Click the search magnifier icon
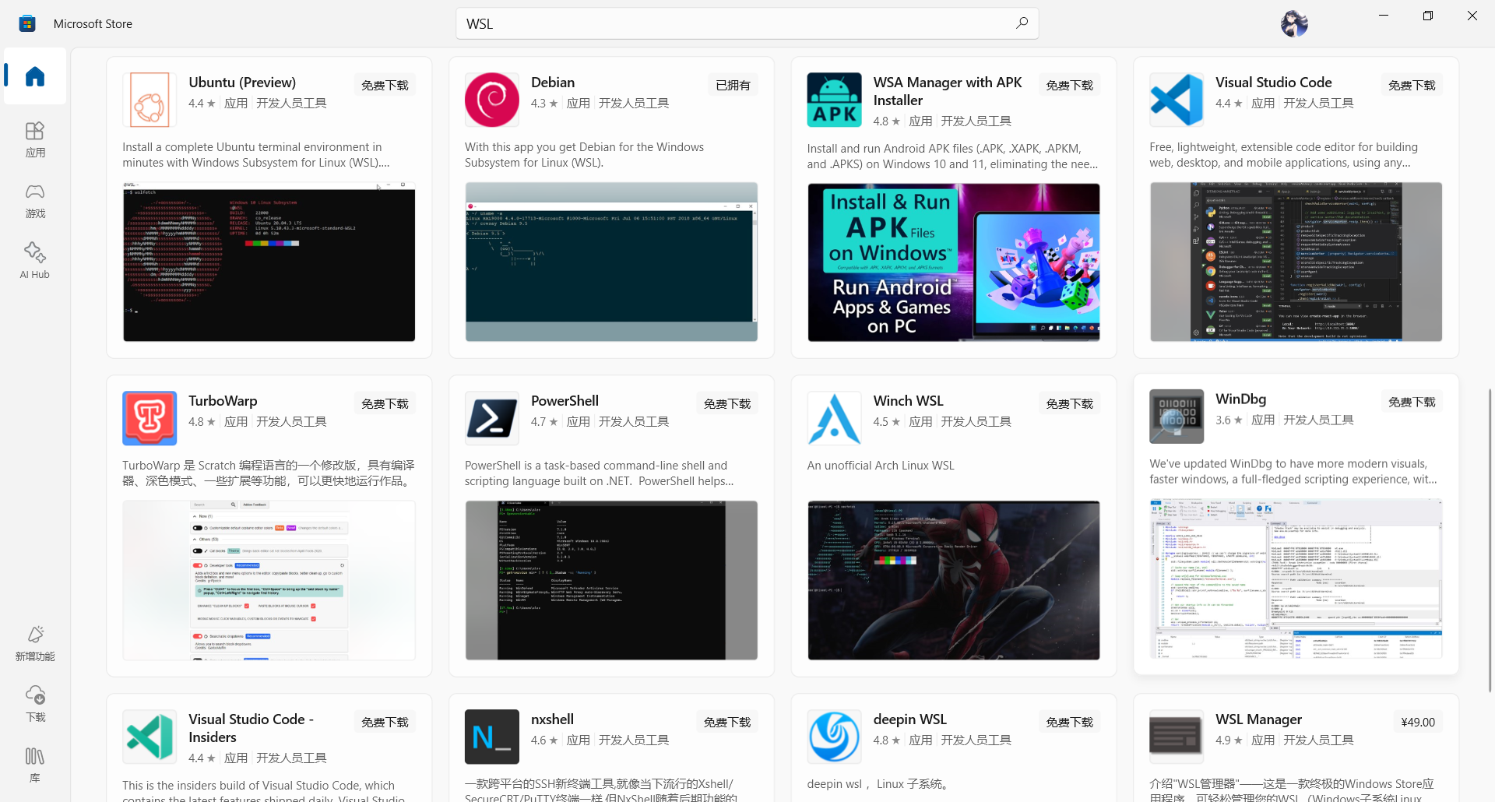Viewport: 1495px width, 802px height. [1022, 23]
